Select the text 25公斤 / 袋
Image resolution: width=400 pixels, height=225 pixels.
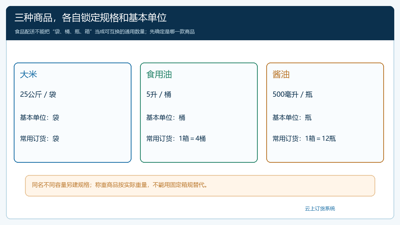coord(38,94)
